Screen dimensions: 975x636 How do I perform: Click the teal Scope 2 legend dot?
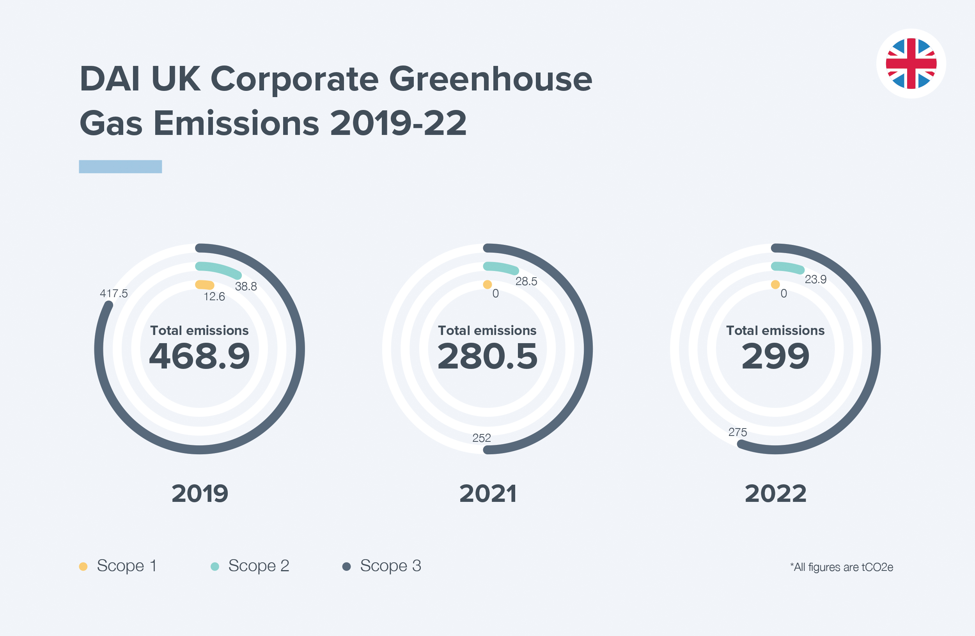point(214,566)
